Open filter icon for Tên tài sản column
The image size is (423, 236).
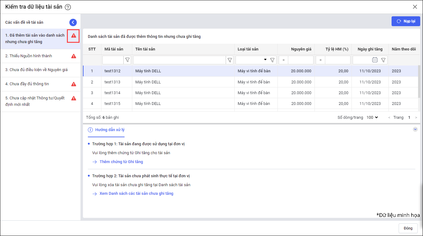pyautogui.click(x=230, y=60)
